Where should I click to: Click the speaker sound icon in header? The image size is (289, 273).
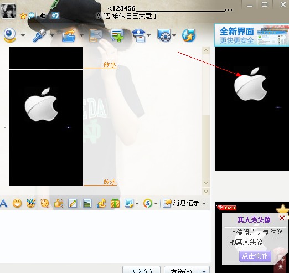pyautogui.click(x=43, y=16)
